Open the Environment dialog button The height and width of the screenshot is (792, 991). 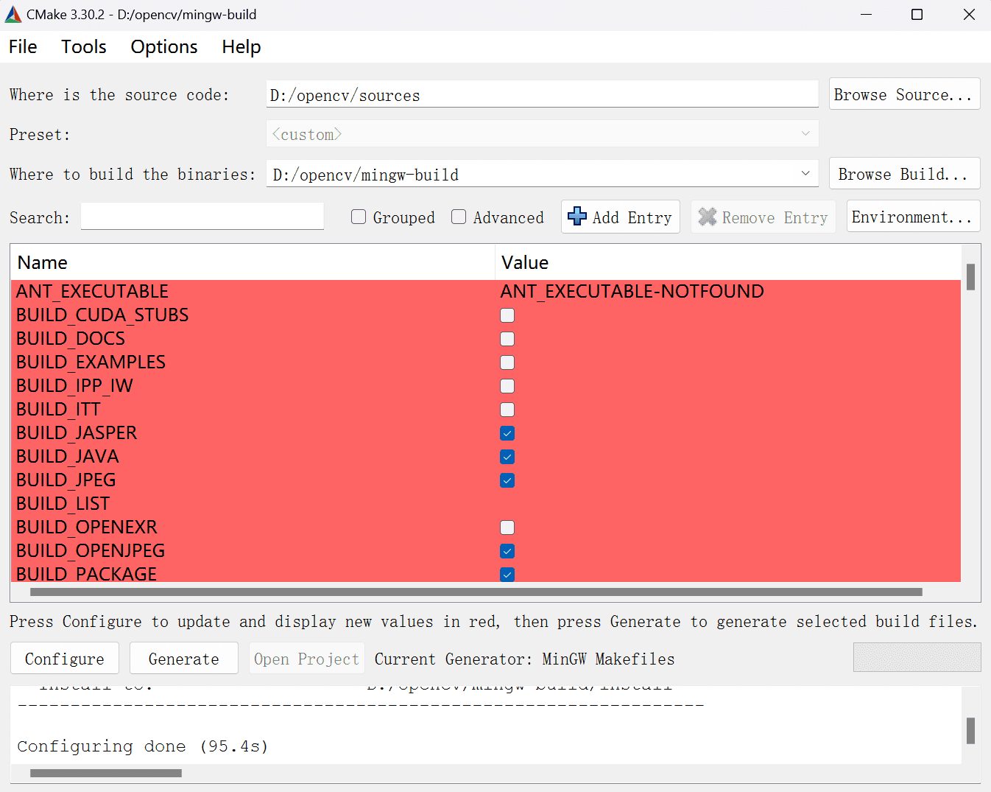[913, 217]
